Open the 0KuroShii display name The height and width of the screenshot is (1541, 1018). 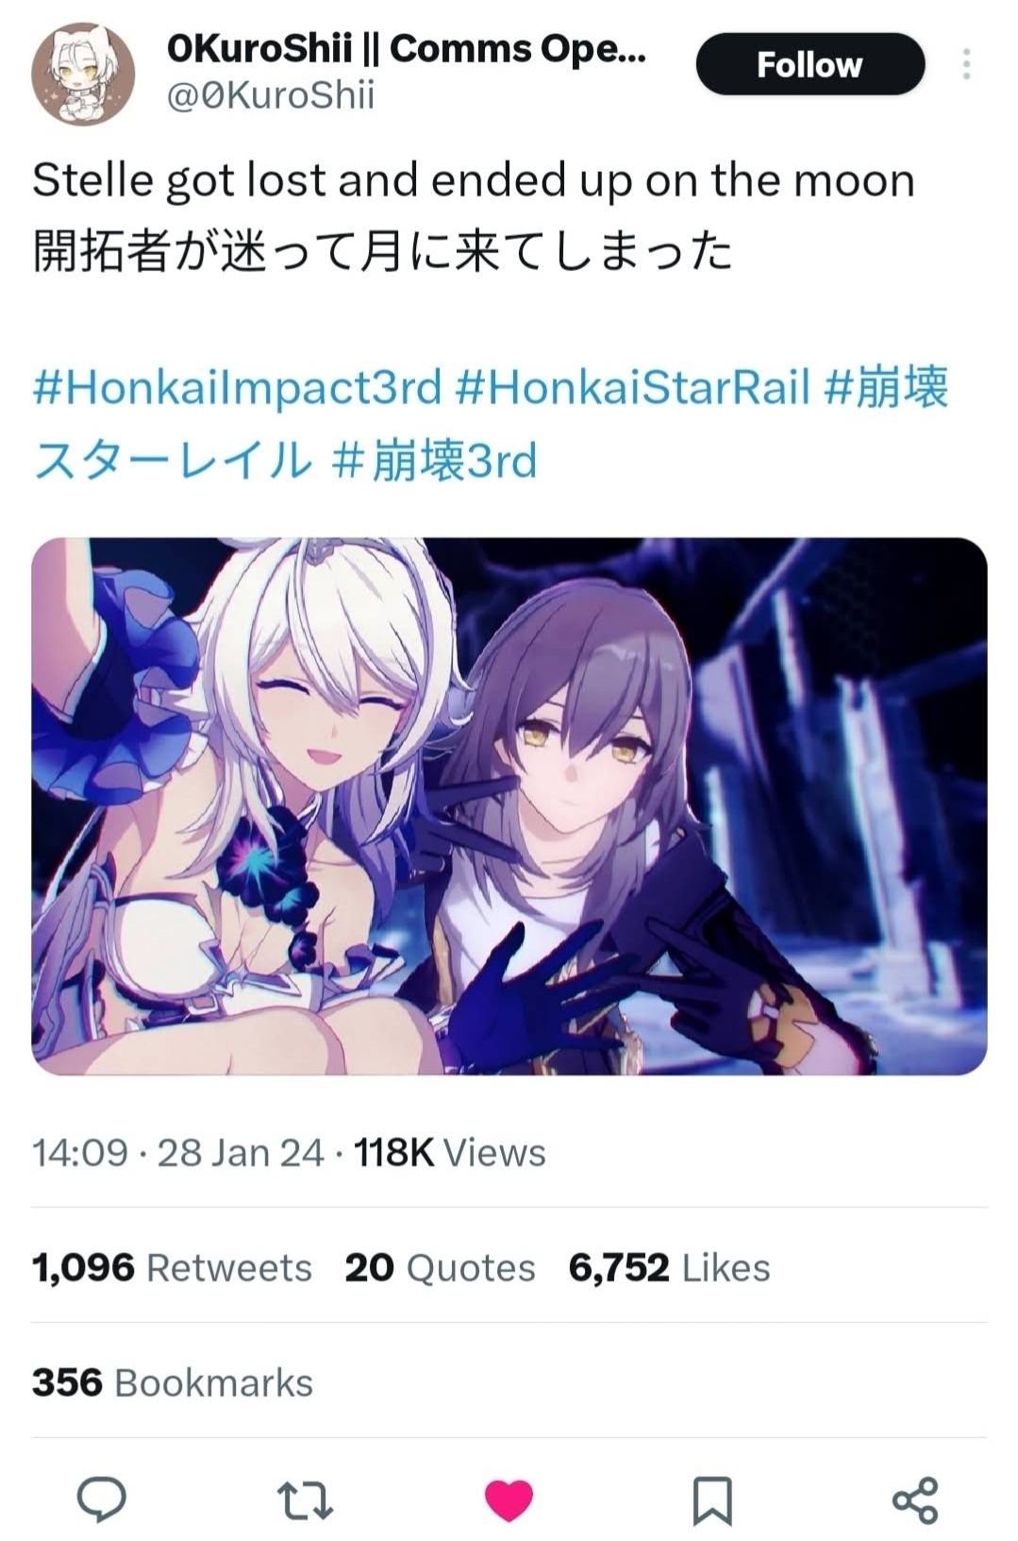click(407, 47)
